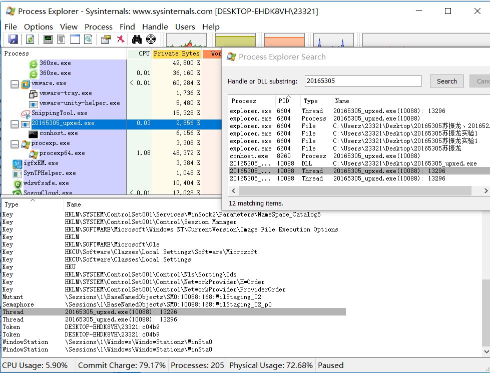Click left arrow of search results scrollbar
This screenshot has height=373, width=490.
233,190
